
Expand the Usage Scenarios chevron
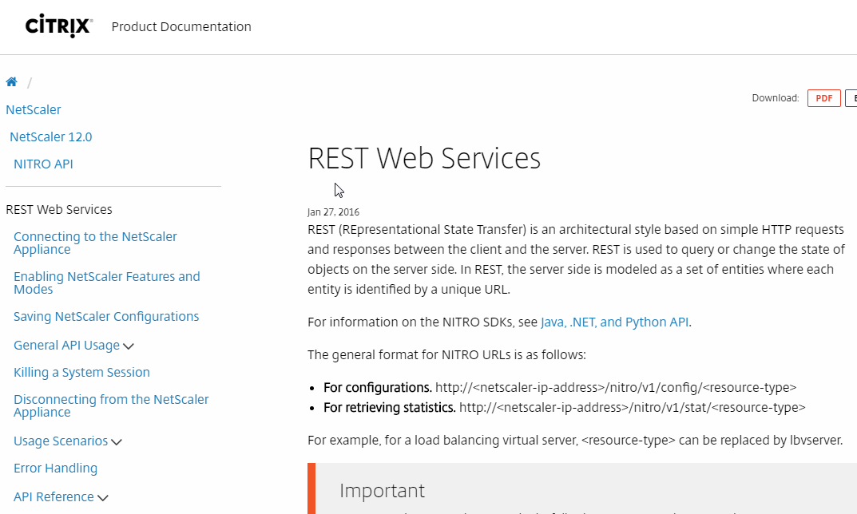tap(117, 442)
